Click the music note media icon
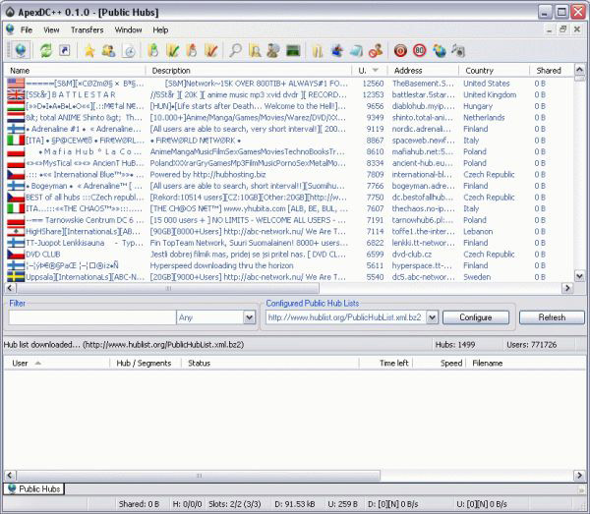This screenshot has width=590, height=514. pyautogui.click(x=458, y=51)
